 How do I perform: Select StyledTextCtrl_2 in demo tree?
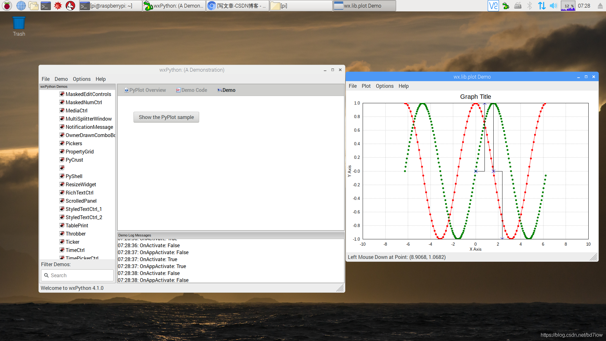coord(84,217)
